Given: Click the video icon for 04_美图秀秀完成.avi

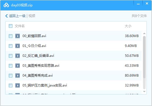Looking at the screenshot, I should tap(18, 76).
